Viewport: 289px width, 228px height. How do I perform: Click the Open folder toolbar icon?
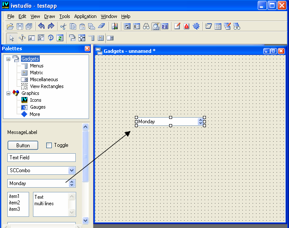tap(10, 27)
